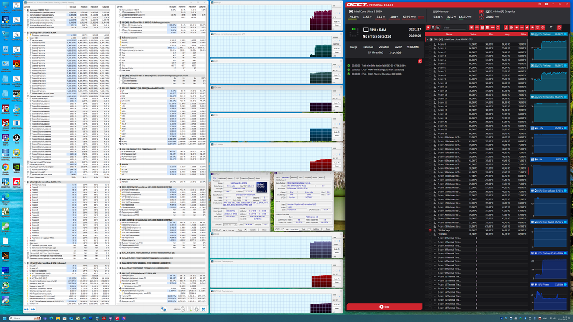Click Tools button in CPU-Z mainboard window
The width and height of the screenshot is (573, 322).
pyautogui.click(x=303, y=229)
